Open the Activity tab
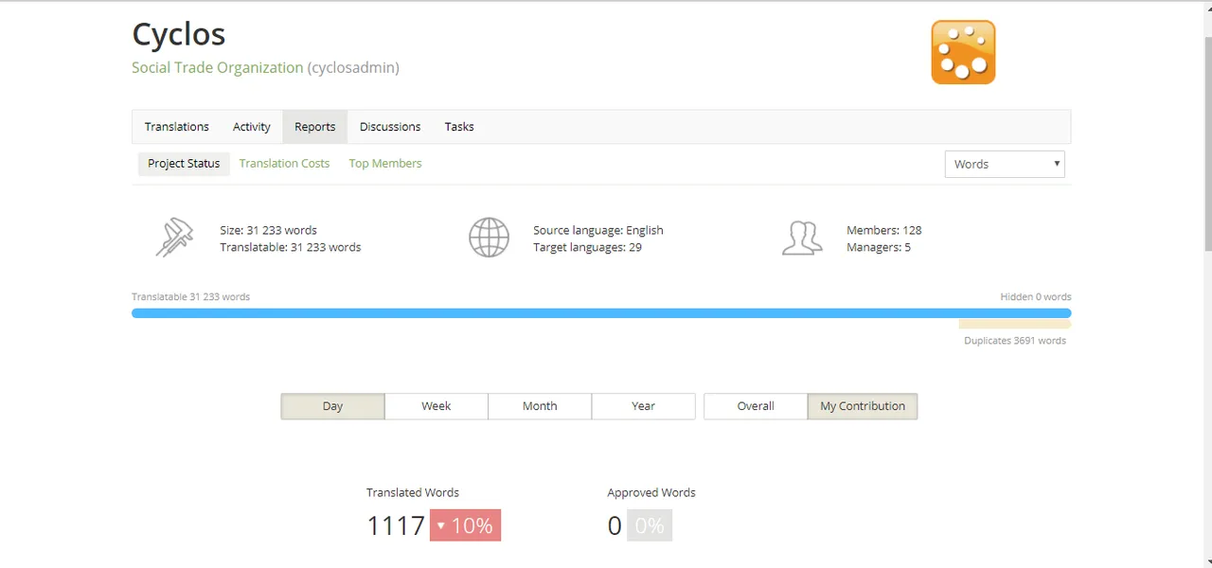 (252, 127)
